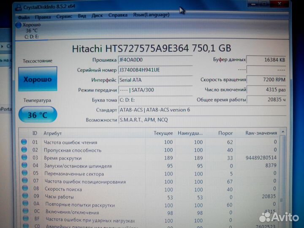
Task: Click the status orb for Скорость поиска row
Action: point(24,189)
